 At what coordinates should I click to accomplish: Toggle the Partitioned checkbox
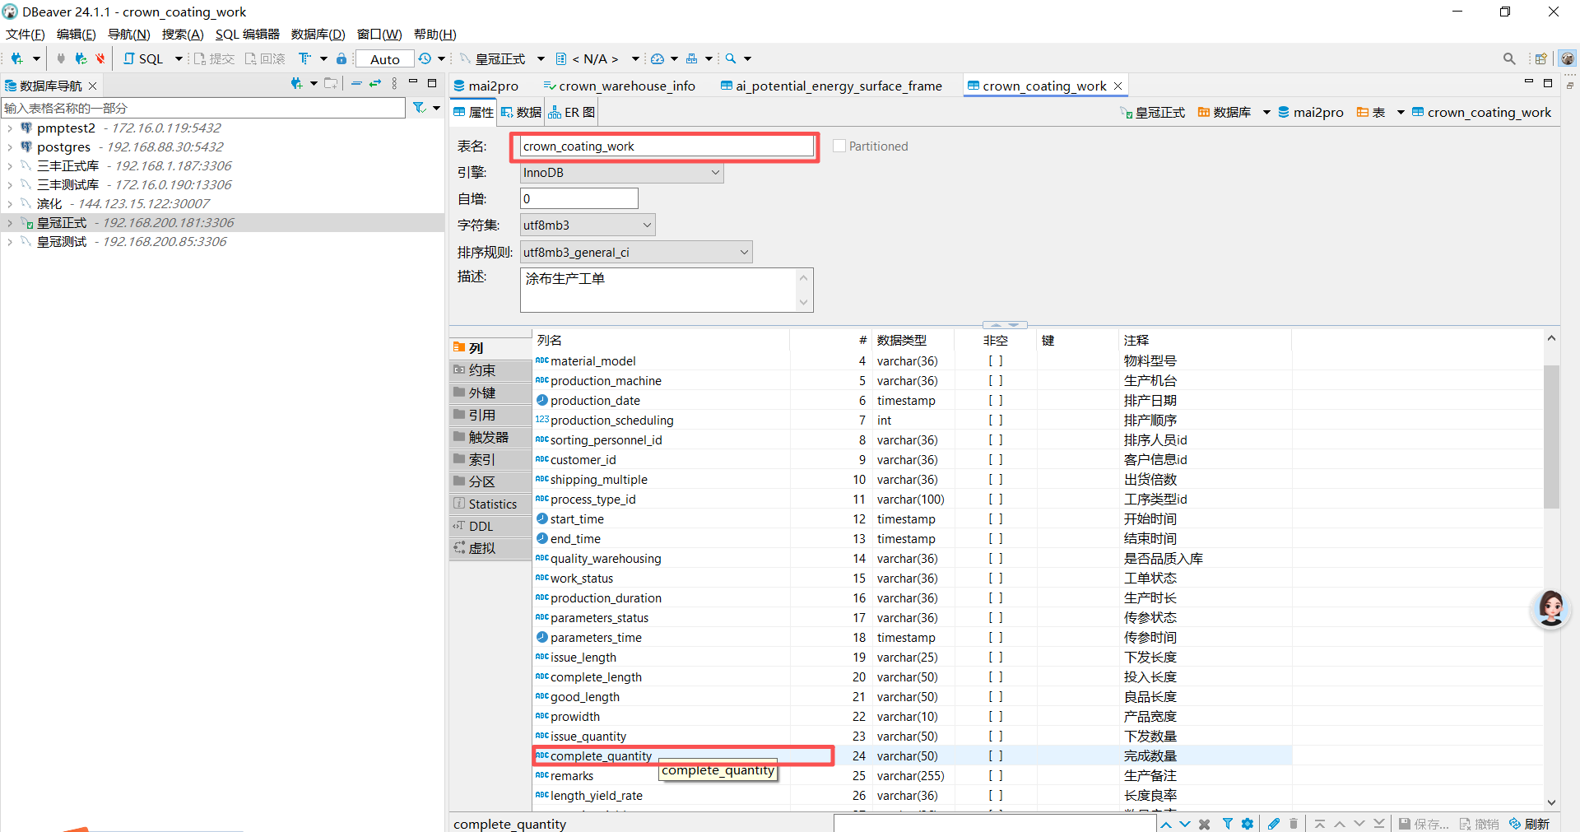tap(839, 146)
